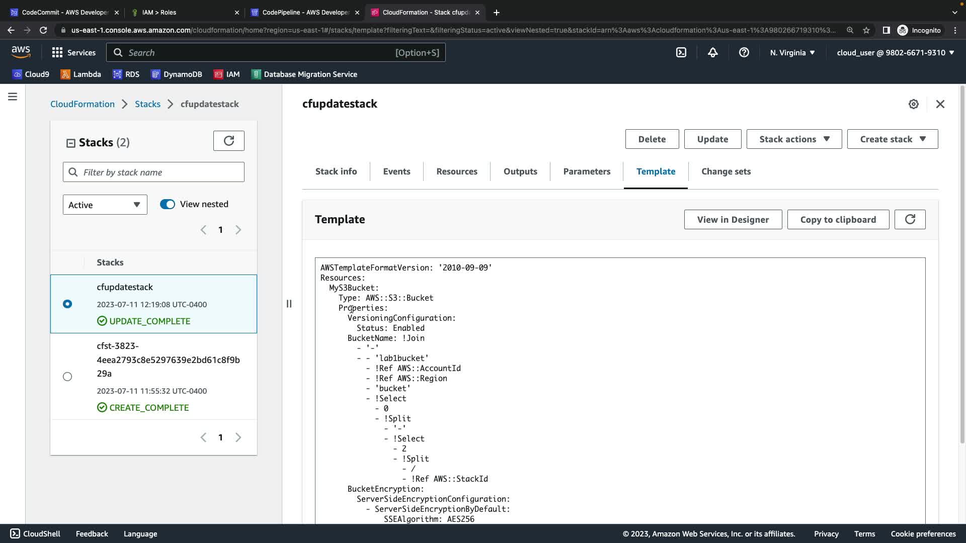Toggle the View nested switch
Screen dimensions: 966x543
[x=168, y=204]
